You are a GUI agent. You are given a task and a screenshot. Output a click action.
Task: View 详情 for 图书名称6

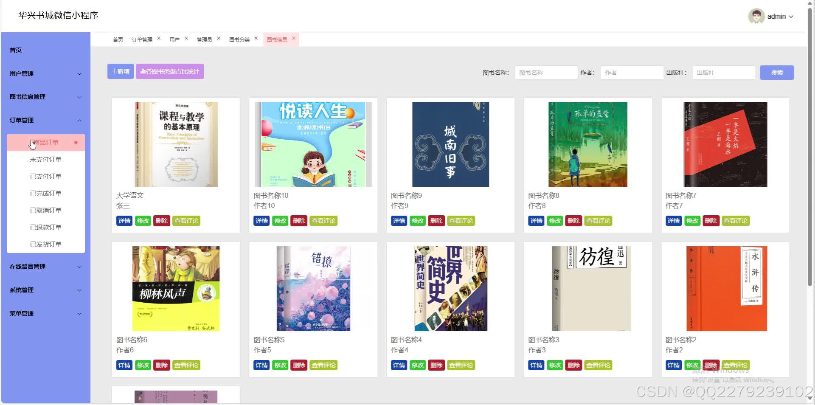(x=124, y=365)
